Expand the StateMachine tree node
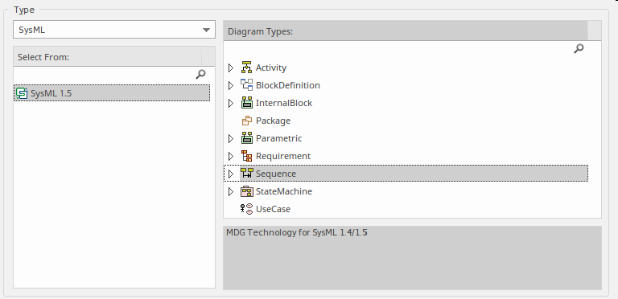Image resolution: width=618 pixels, height=299 pixels. point(231,191)
